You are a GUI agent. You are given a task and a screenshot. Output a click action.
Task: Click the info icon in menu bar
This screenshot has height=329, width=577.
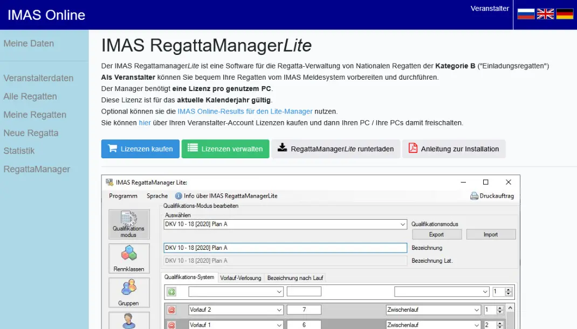(178, 196)
